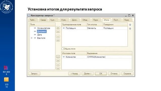The image size is (161, 91).
Task: Go to the Допо... tab
Action: tap(75, 20)
